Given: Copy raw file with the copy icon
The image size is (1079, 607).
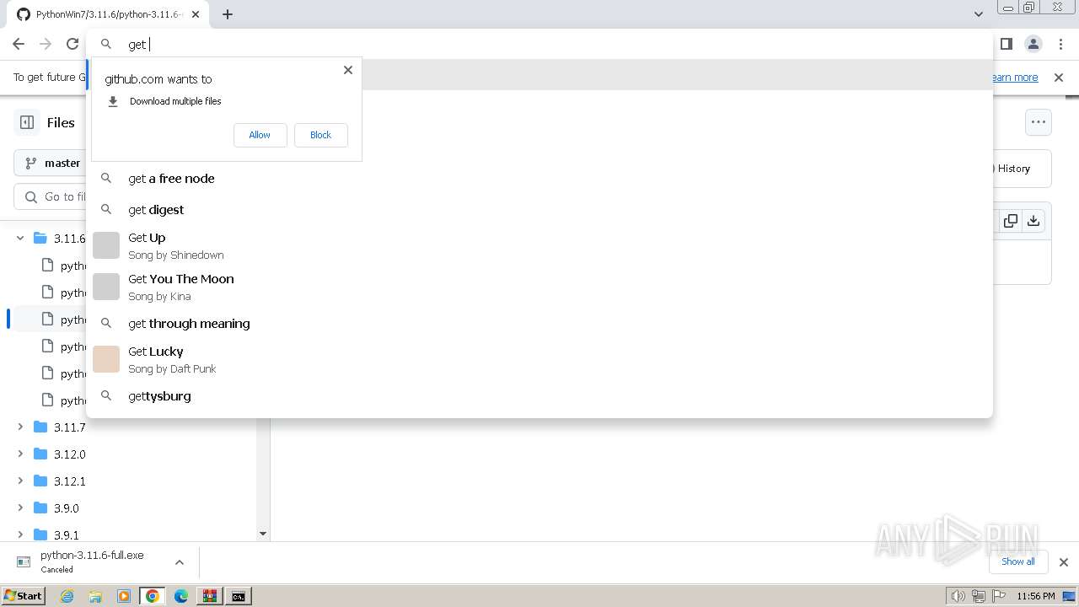Looking at the screenshot, I should click(x=1010, y=221).
